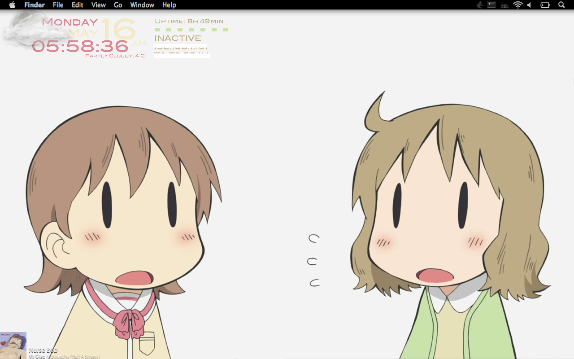Image resolution: width=574 pixels, height=359 pixels.
Task: Click the "Mr Oizo Moustache (Half A Scissor)" text
Action: pos(64,356)
